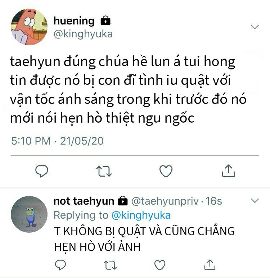Open huening's profile via display name
The width and height of the screenshot is (270, 278).
click(74, 21)
